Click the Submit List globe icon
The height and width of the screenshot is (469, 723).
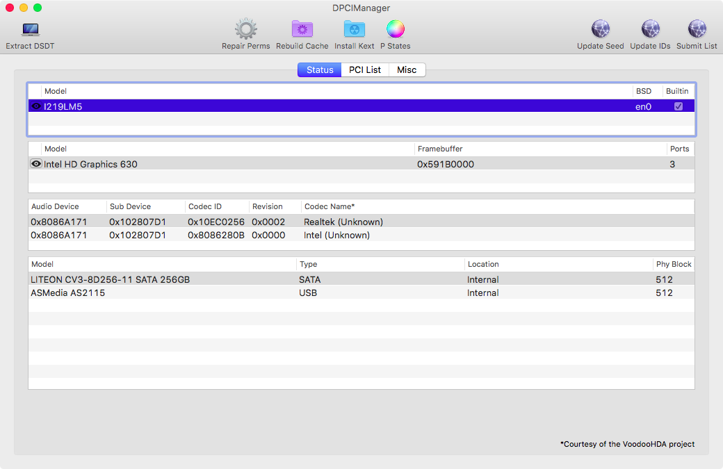(697, 29)
